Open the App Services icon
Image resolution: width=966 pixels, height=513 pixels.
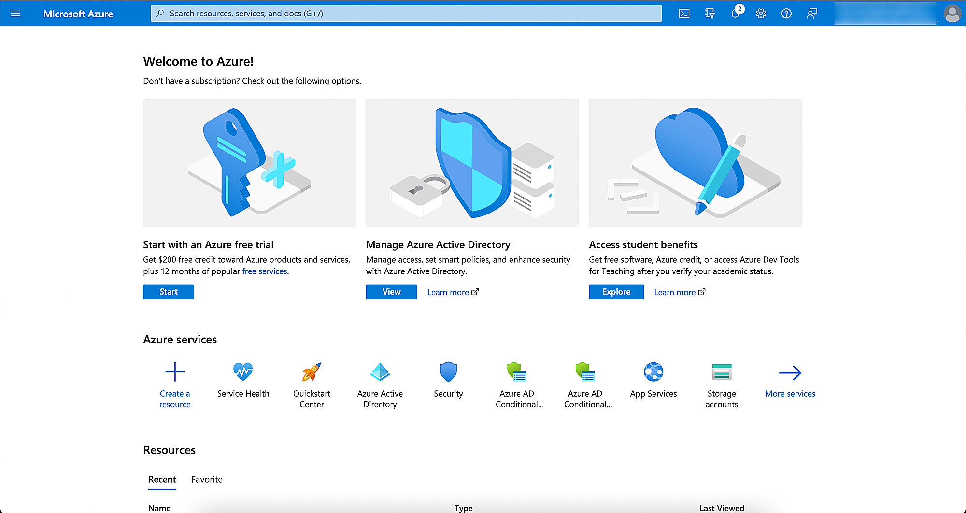(653, 372)
